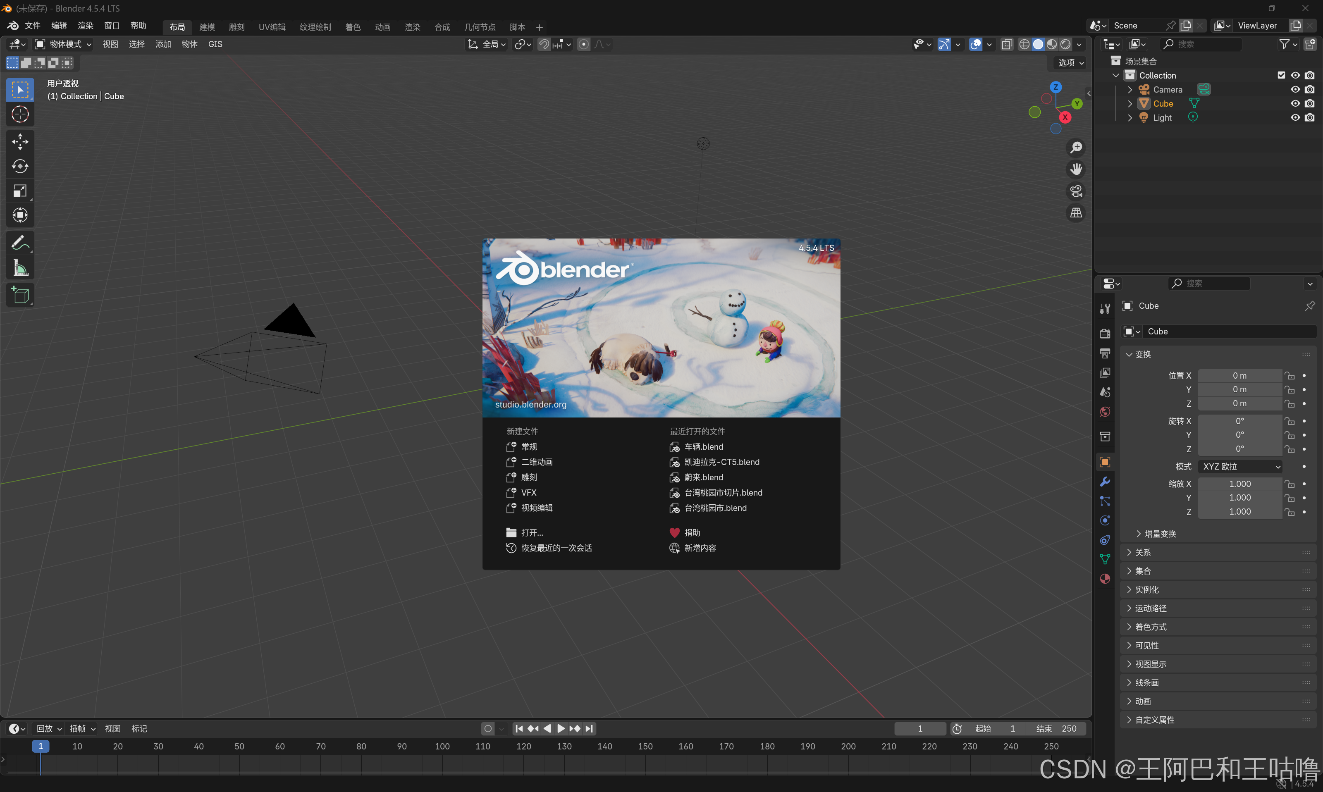Switch to the 建模 workspace tab

pos(207,27)
